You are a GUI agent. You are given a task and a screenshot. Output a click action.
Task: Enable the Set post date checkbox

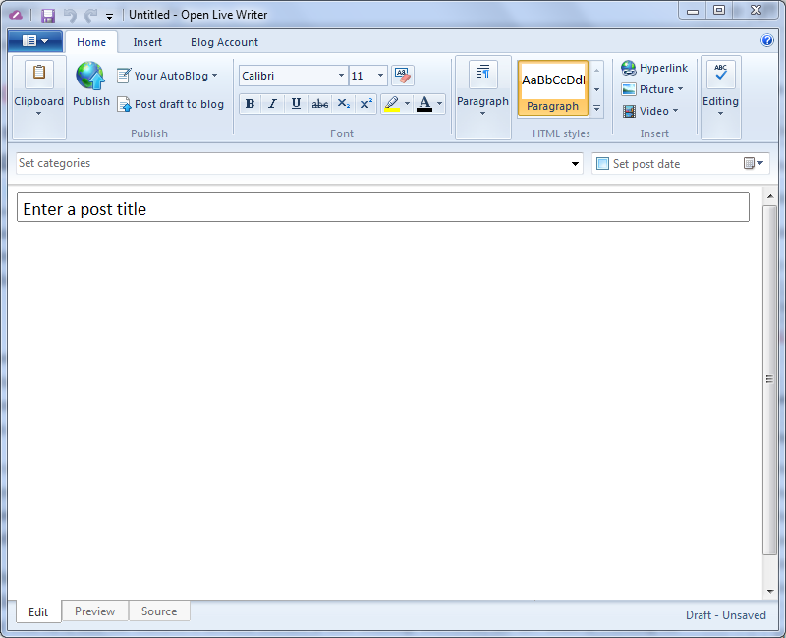pyautogui.click(x=602, y=164)
